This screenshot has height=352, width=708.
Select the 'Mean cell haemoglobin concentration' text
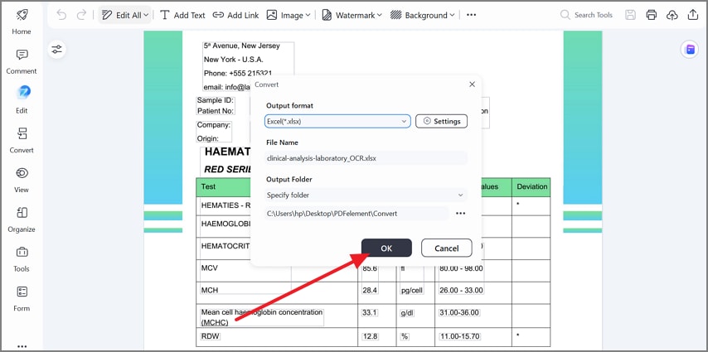(262, 312)
